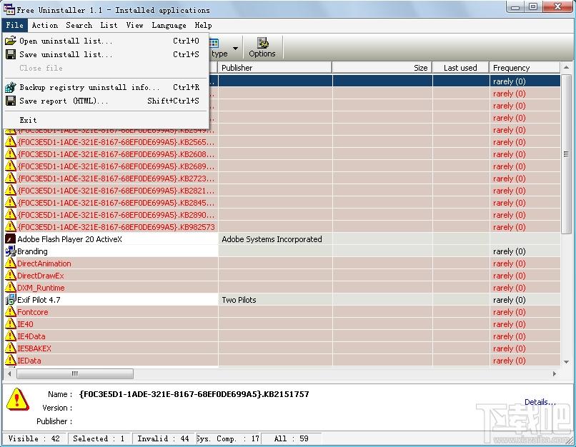Open the Details... link
Image resolution: width=576 pixels, height=447 pixels.
(540, 402)
